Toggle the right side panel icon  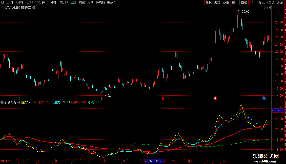[269, 8]
